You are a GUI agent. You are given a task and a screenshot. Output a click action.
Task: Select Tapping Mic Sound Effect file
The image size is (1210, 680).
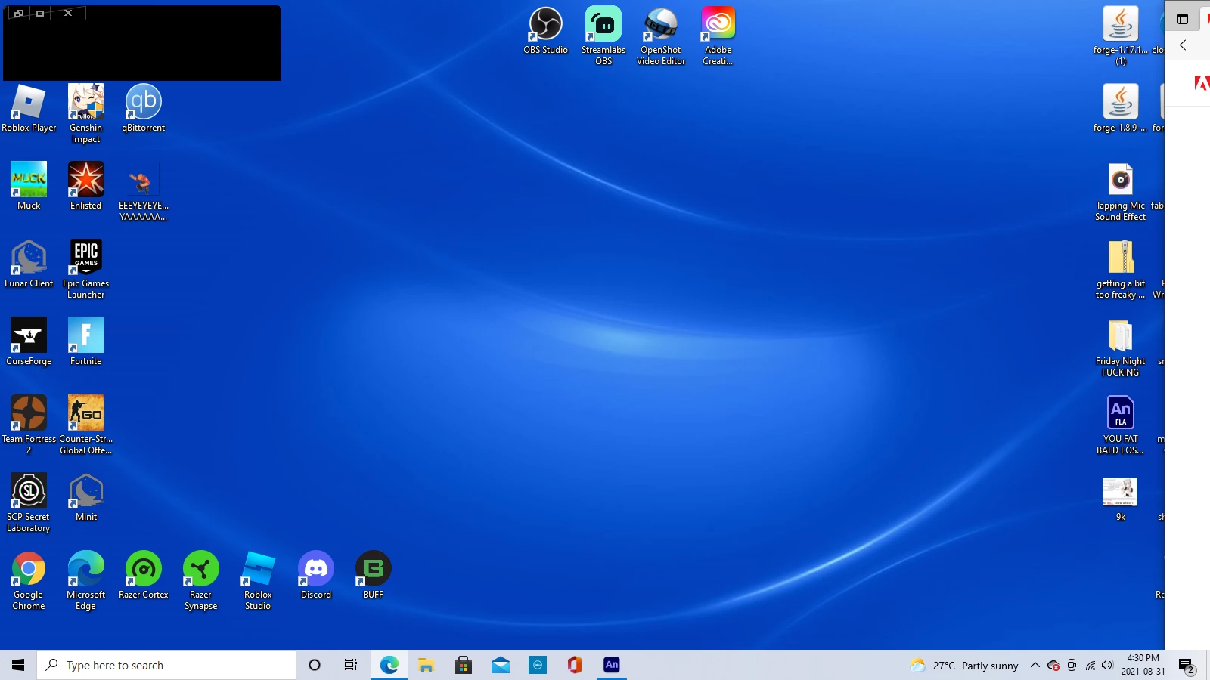pyautogui.click(x=1120, y=191)
